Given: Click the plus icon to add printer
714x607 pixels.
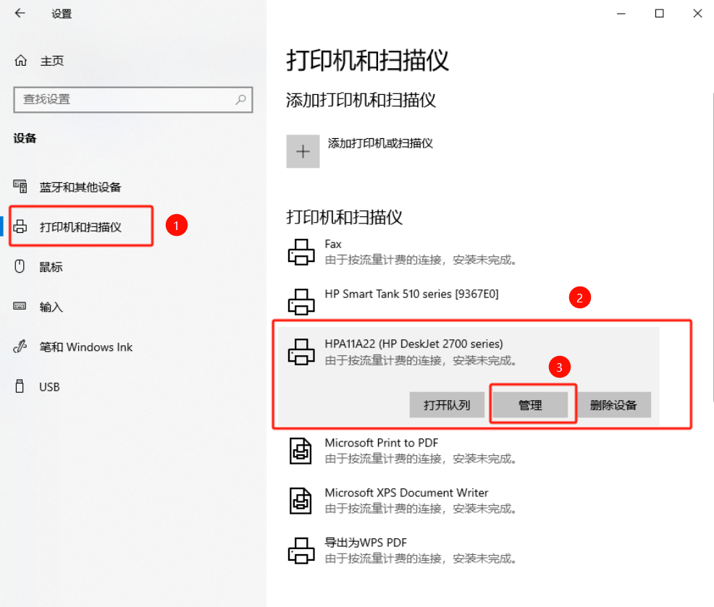Looking at the screenshot, I should pyautogui.click(x=303, y=151).
